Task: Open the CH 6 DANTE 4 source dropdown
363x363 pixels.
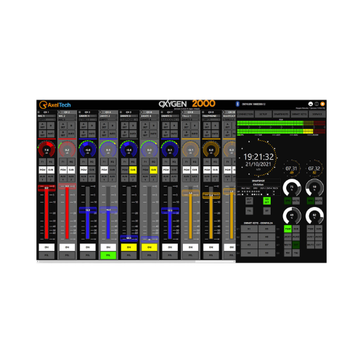Action: [150, 116]
